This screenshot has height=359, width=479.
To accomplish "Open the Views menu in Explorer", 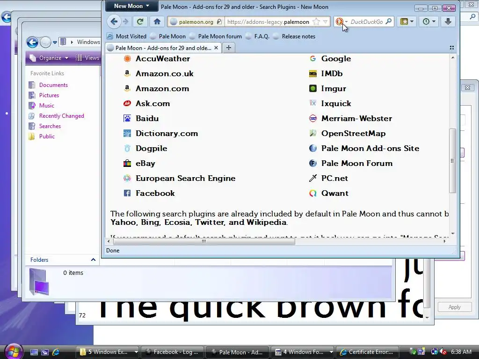I will click(x=87, y=58).
